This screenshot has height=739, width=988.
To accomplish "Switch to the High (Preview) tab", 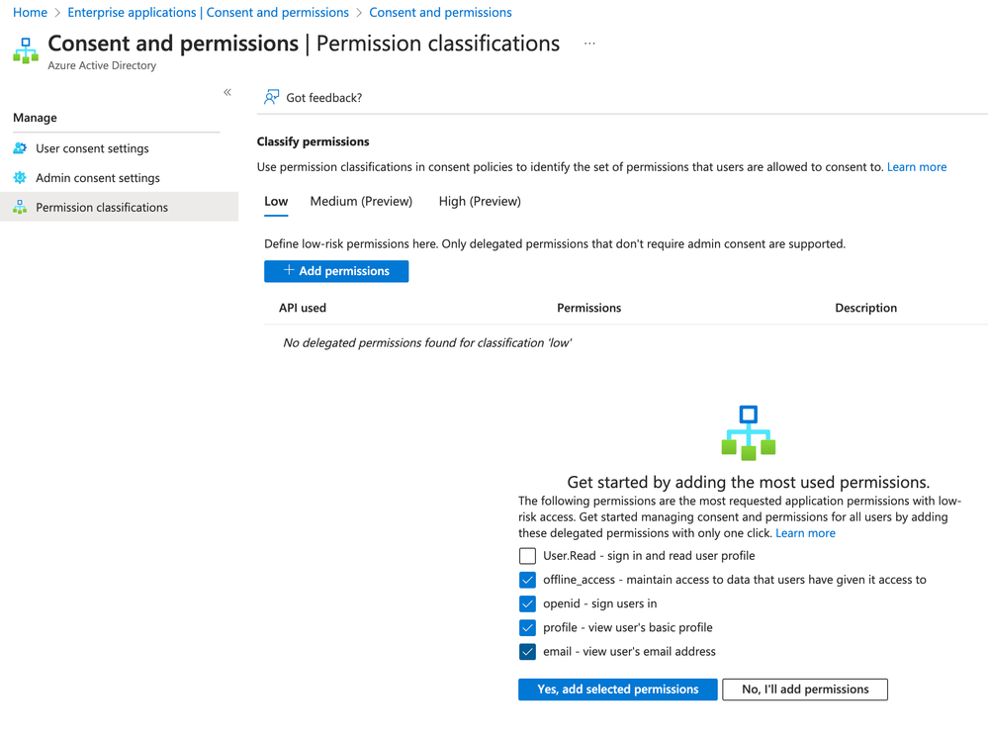I will tap(480, 201).
